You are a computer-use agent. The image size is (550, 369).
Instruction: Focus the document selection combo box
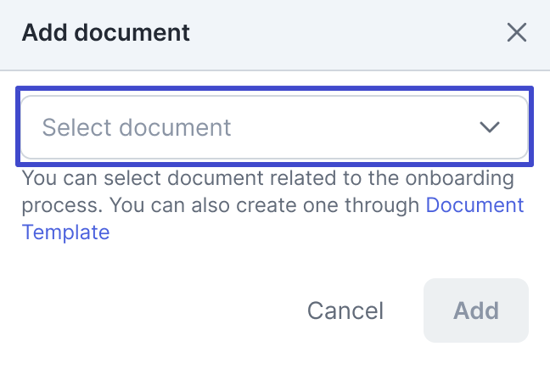pyautogui.click(x=273, y=127)
